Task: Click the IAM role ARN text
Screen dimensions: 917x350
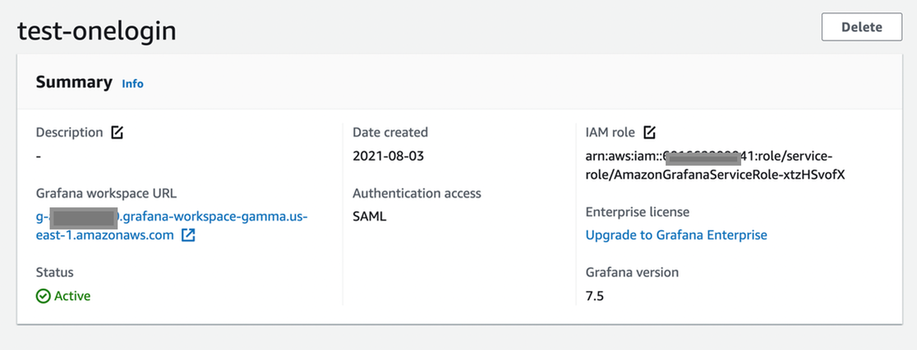Action: point(715,165)
